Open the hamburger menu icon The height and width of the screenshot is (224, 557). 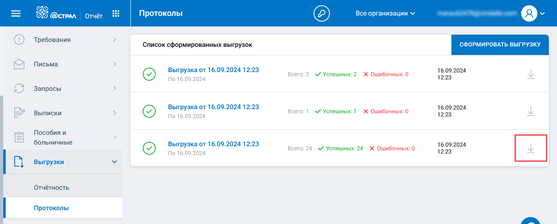coord(16,13)
